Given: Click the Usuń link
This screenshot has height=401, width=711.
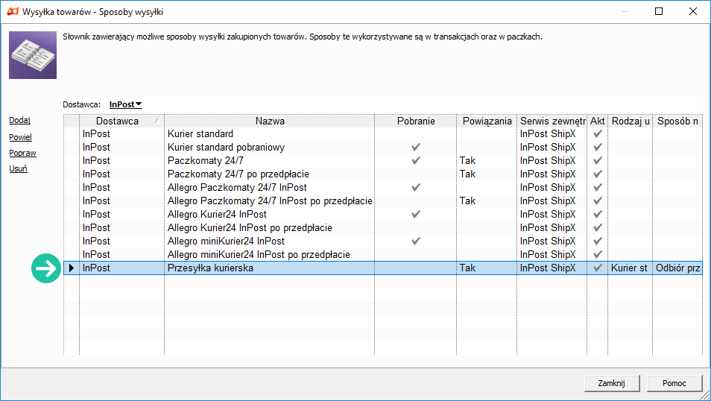Looking at the screenshot, I should 18,168.
